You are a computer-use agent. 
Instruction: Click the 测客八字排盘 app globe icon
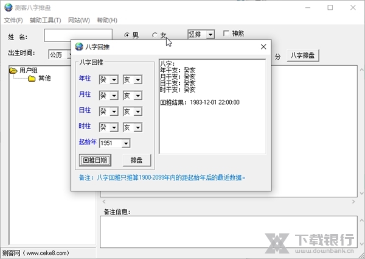(x=8, y=7)
